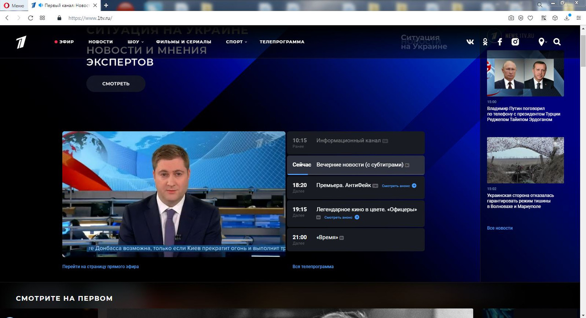This screenshot has height=318, width=586.
Task: Open Вся телепрограмма link
Action: pos(313,266)
